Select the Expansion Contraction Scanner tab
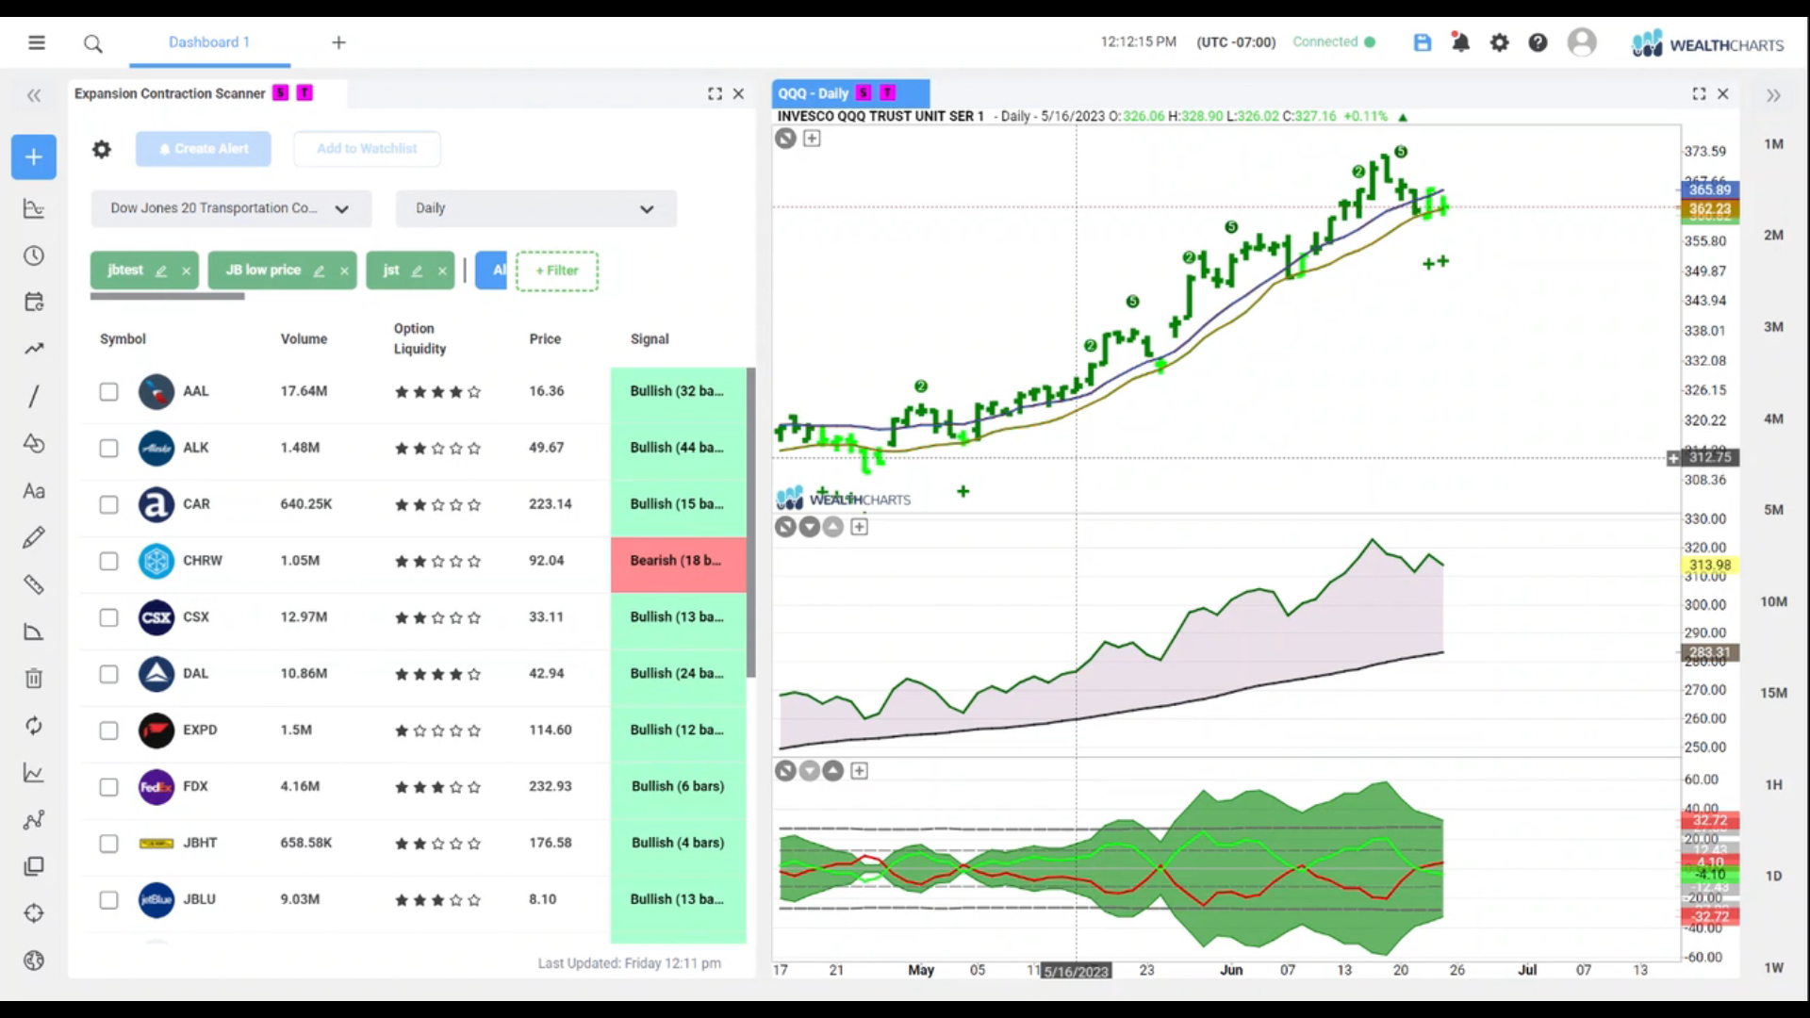The image size is (1810, 1018). (207, 93)
